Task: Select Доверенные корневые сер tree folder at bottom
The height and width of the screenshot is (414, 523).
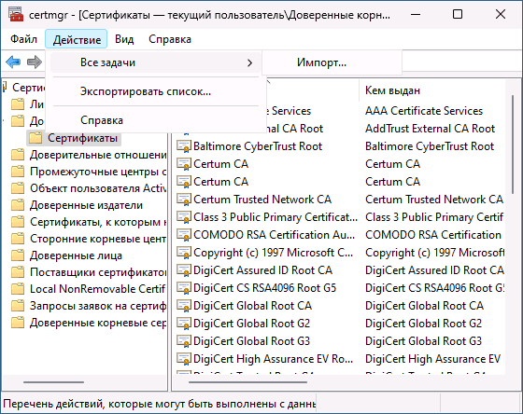Action: coord(98,323)
